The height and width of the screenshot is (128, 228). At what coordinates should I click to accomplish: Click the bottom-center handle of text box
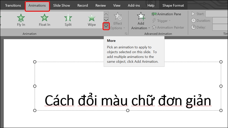[x=128, y=110]
